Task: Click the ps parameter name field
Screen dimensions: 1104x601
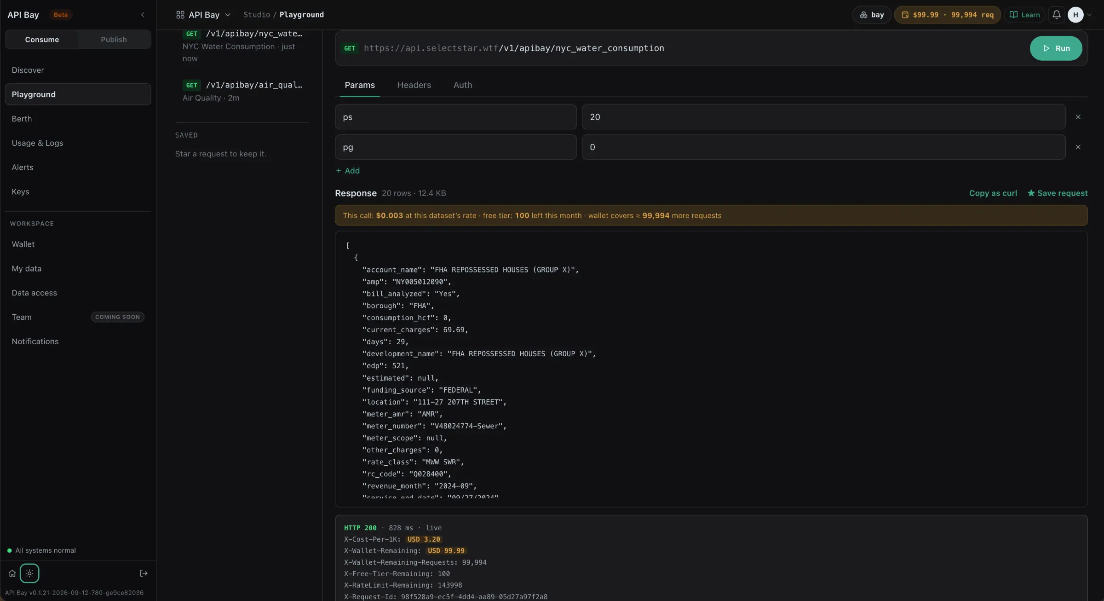Action: (455, 117)
